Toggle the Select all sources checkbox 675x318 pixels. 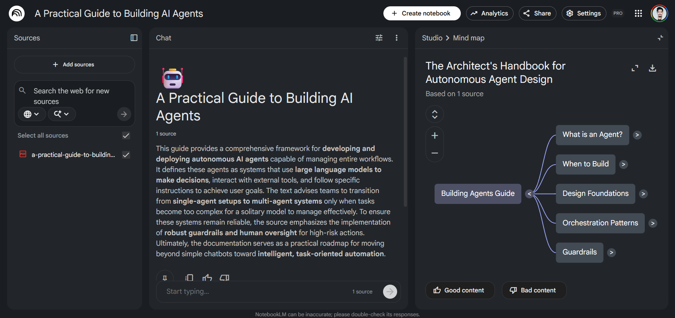pos(126,135)
